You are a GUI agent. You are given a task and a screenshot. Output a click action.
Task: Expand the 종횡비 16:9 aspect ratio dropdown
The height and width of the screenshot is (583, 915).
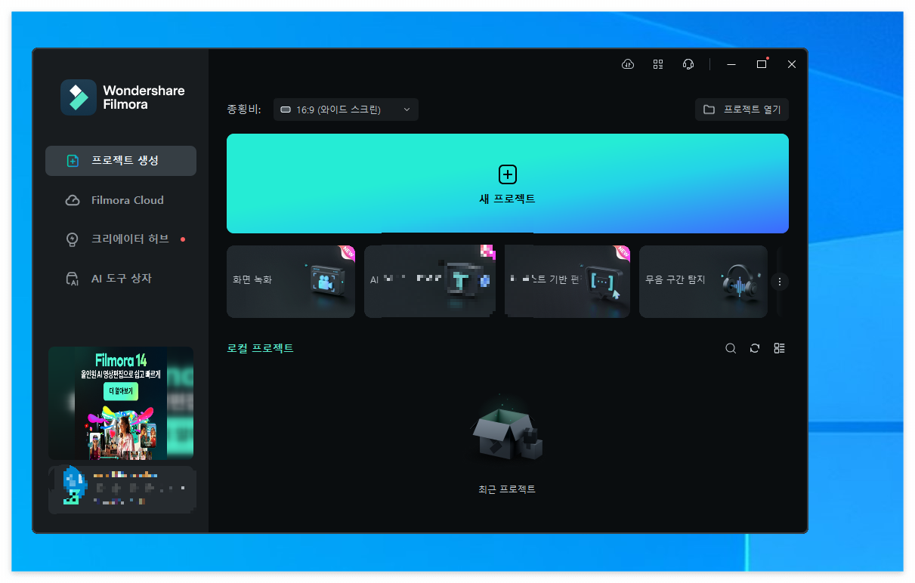click(346, 110)
